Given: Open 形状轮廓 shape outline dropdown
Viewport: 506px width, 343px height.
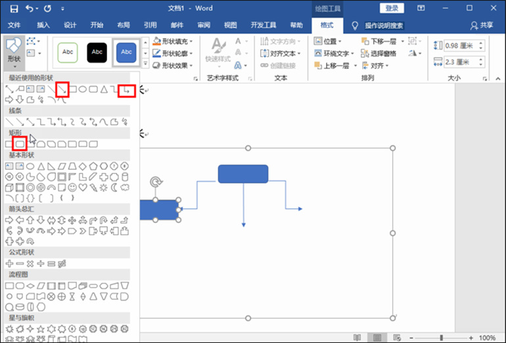Looking at the screenshot, I should (x=173, y=53).
